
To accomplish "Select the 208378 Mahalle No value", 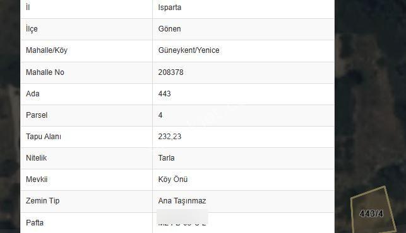I will pyautogui.click(x=170, y=72).
